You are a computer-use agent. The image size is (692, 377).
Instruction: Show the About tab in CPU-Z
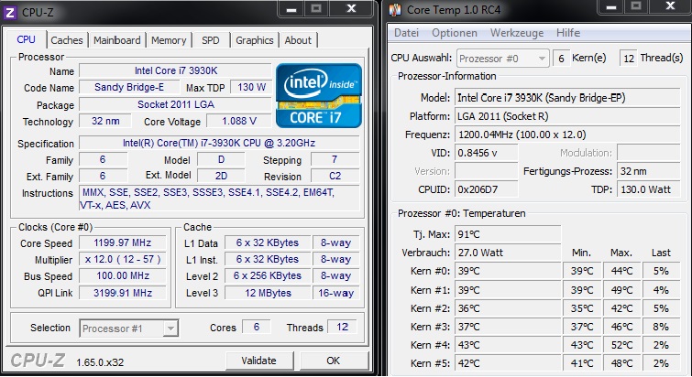(298, 40)
